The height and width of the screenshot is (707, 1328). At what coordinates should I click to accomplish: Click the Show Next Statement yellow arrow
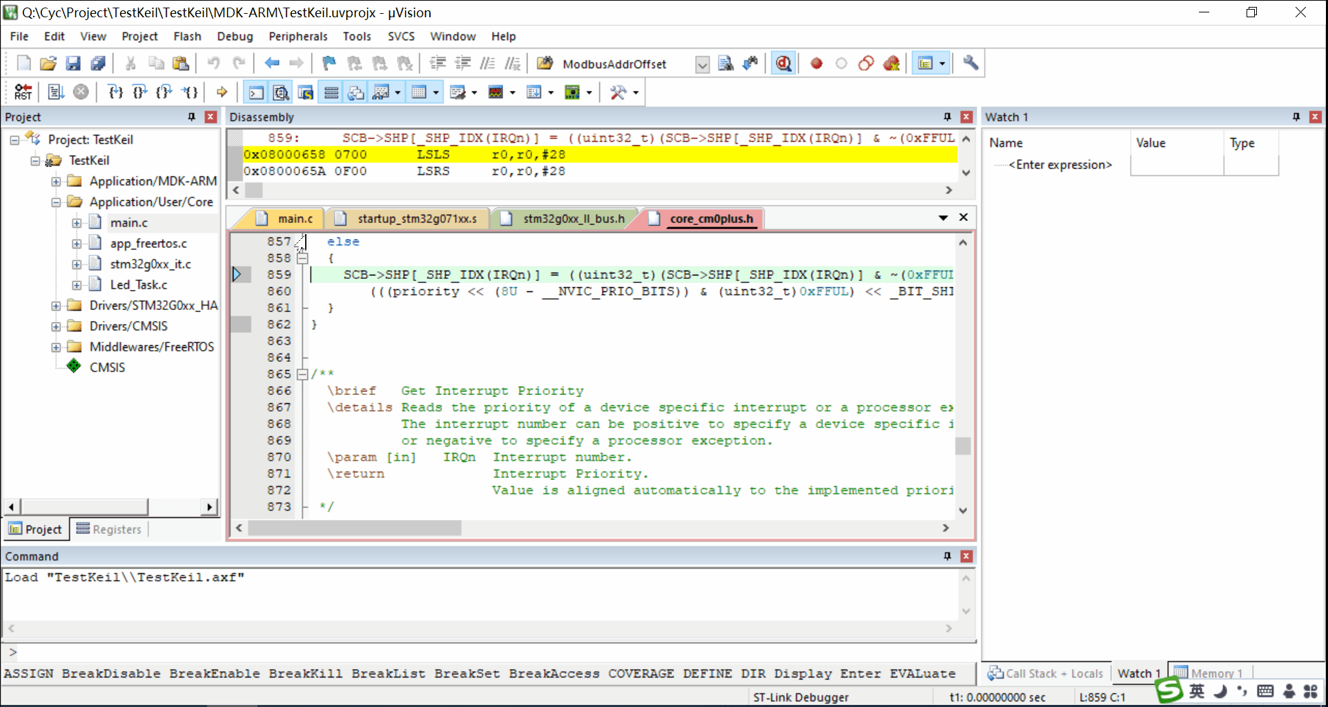pyautogui.click(x=222, y=92)
